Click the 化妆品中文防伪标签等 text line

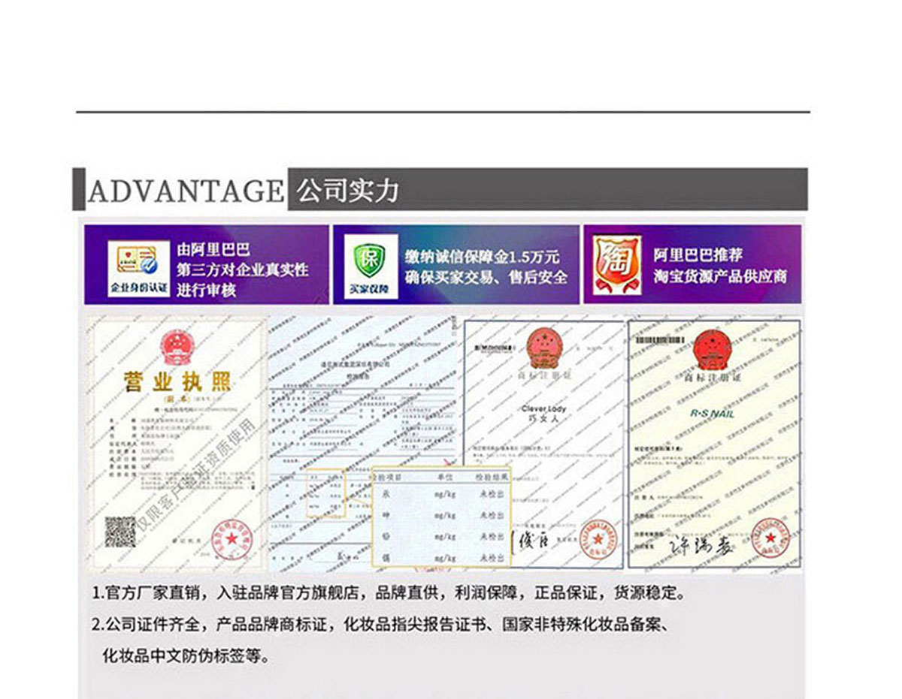[185, 655]
